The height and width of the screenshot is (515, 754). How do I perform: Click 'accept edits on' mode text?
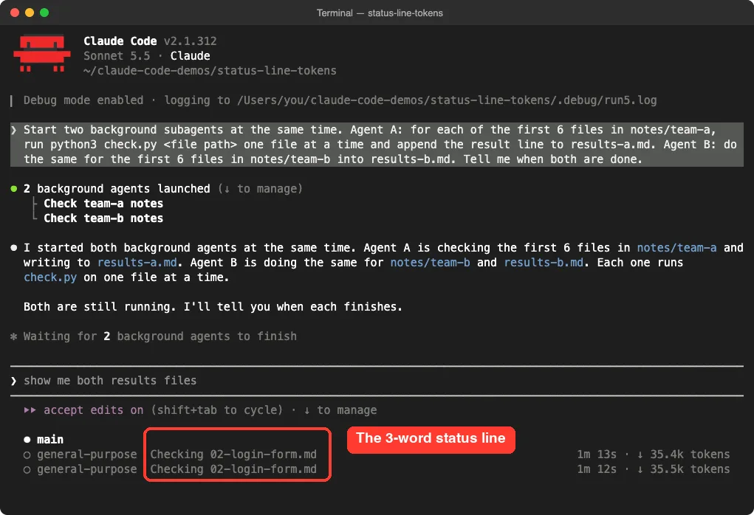[93, 410]
